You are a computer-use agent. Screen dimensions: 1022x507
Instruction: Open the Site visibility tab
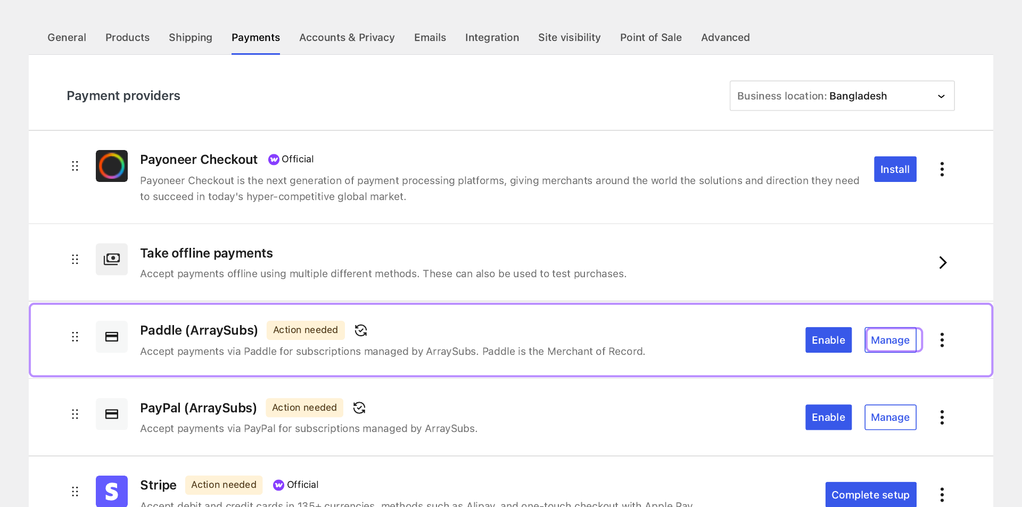coord(570,37)
